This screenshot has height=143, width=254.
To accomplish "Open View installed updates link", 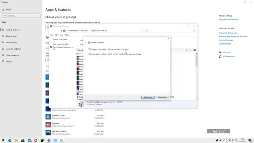I will [61, 44].
